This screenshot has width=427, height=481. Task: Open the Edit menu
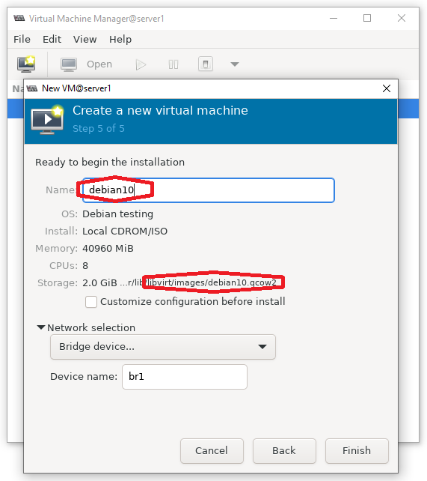[52, 39]
